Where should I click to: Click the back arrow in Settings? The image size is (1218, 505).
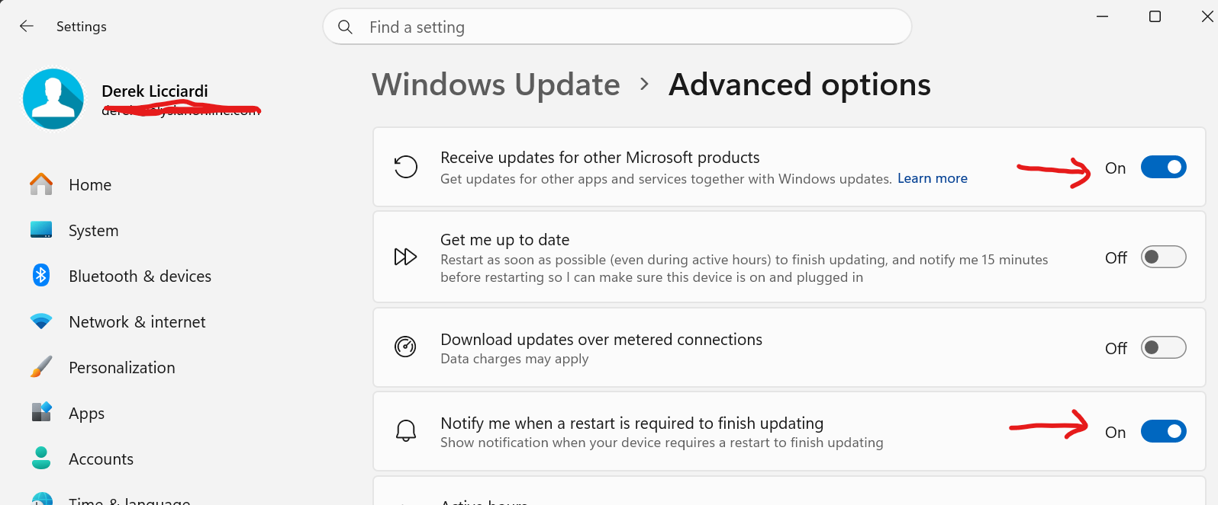coord(27,27)
